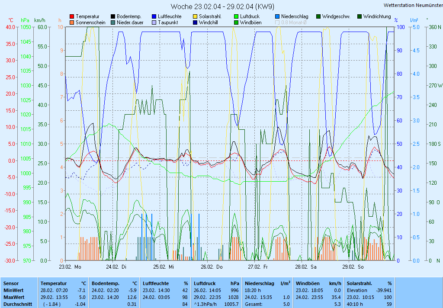Click the Wetterstation Neumünster label
443x308 pixels.
[413, 5]
